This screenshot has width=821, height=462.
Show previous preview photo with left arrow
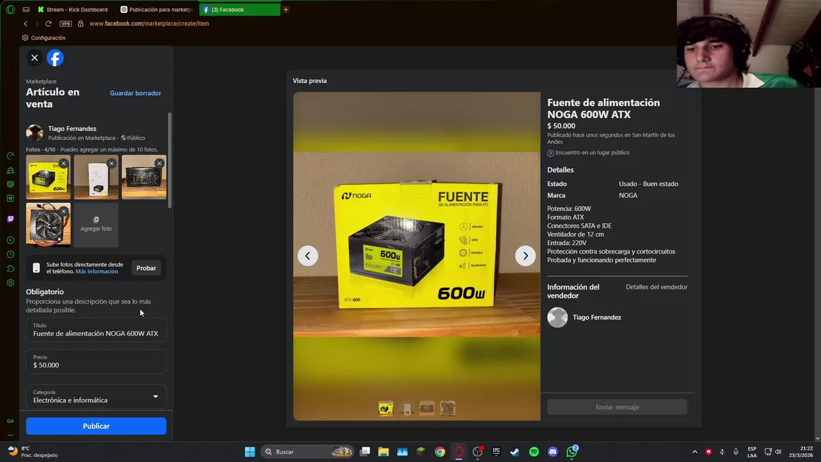[307, 256]
